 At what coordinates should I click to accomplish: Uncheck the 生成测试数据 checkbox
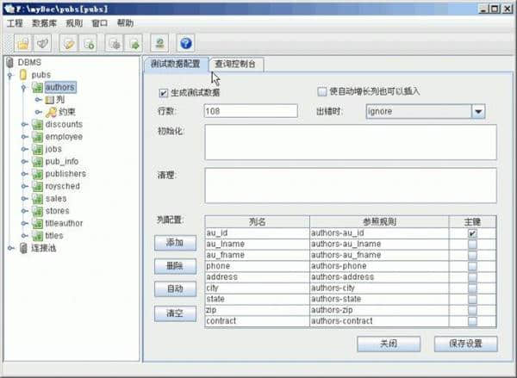point(164,92)
